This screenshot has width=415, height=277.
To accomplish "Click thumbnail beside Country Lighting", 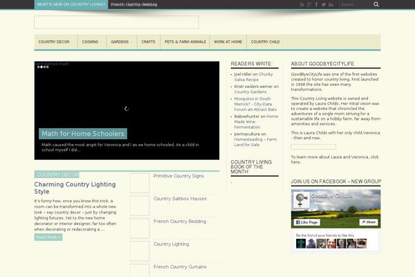I will [140, 251].
